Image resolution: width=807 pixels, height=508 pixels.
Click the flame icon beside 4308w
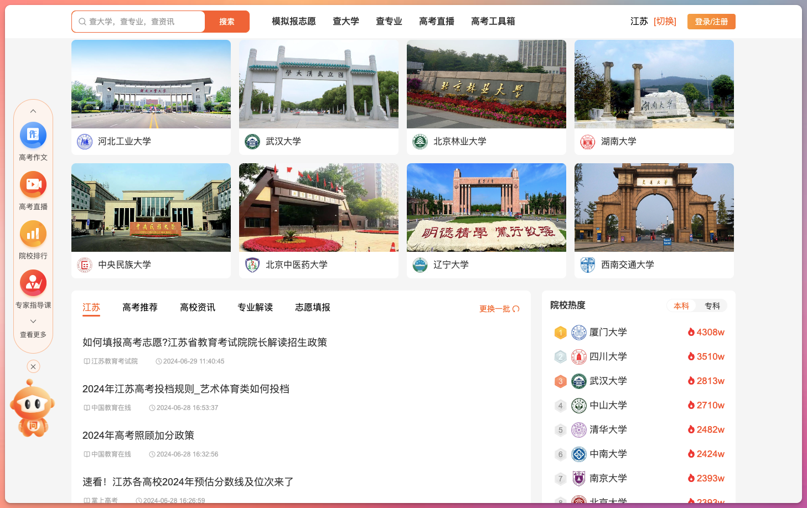[691, 332]
